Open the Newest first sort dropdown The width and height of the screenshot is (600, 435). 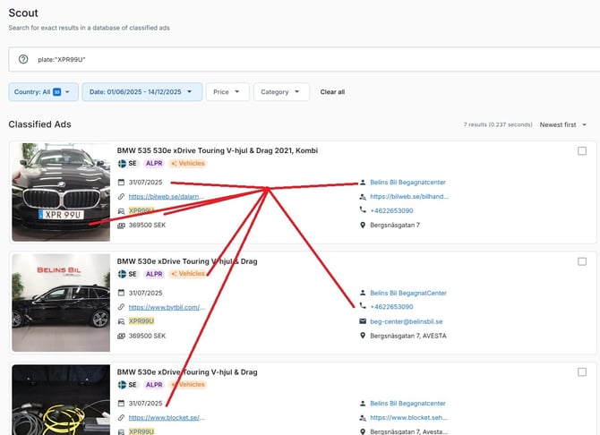563,124
